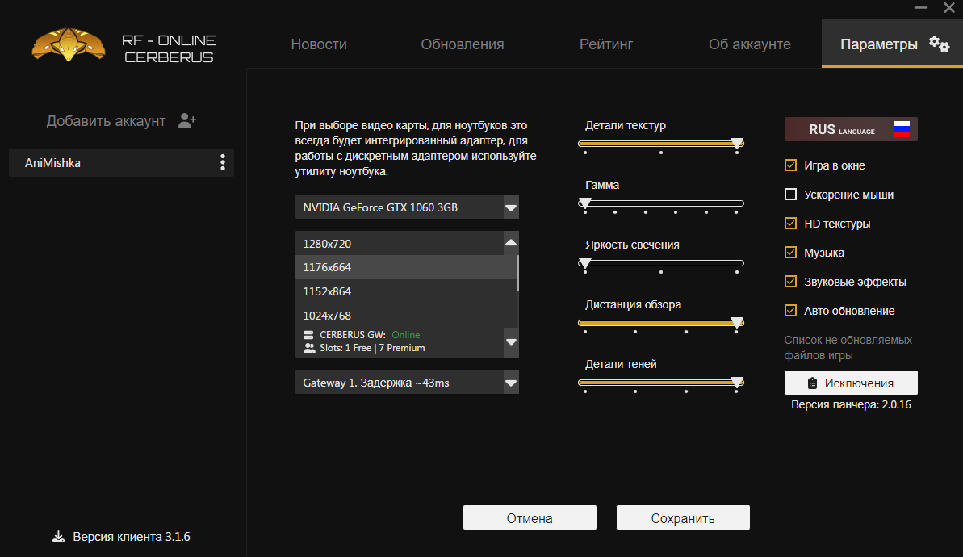The height and width of the screenshot is (557, 963).
Task: Click the resolution list scrollbar thumb
Action: pyautogui.click(x=518, y=274)
